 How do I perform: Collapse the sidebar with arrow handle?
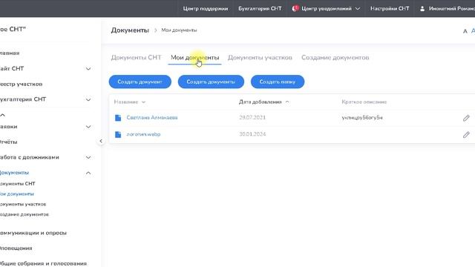[101, 141]
